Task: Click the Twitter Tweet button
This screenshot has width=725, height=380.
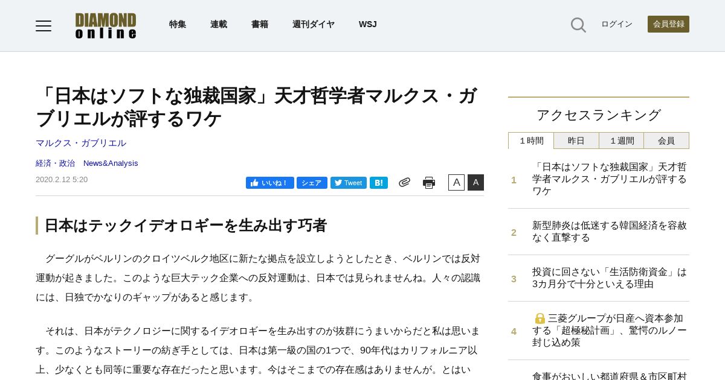Action: [x=349, y=183]
